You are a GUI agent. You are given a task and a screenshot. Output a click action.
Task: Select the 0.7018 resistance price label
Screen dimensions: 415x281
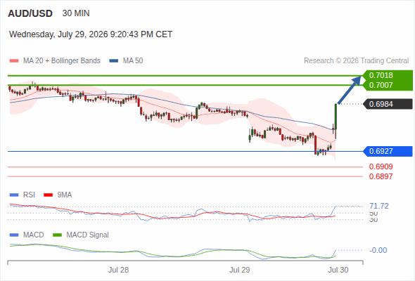click(x=381, y=75)
